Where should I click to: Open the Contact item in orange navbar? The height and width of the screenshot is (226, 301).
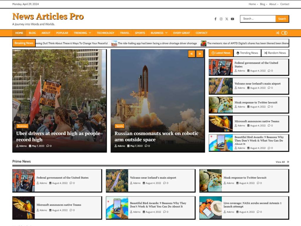[201, 33]
